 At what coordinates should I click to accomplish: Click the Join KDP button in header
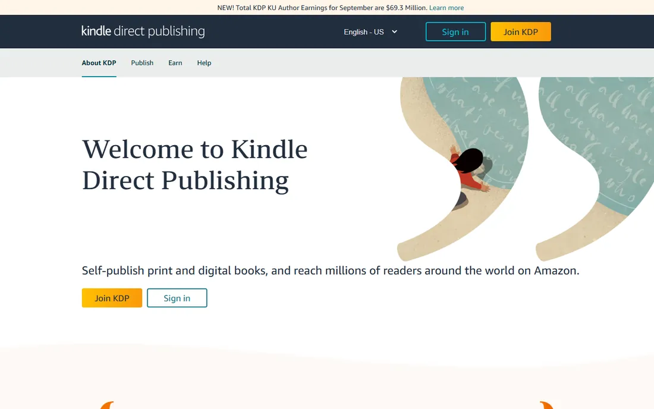tap(521, 32)
